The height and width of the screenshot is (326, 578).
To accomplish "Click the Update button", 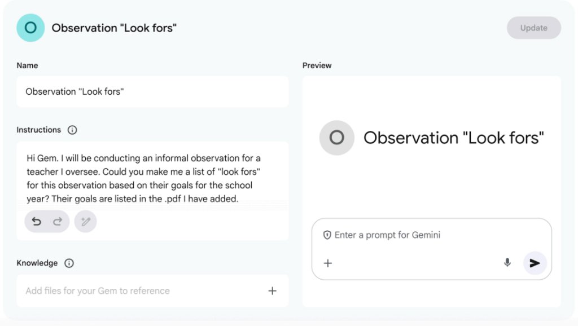I will pyautogui.click(x=534, y=28).
